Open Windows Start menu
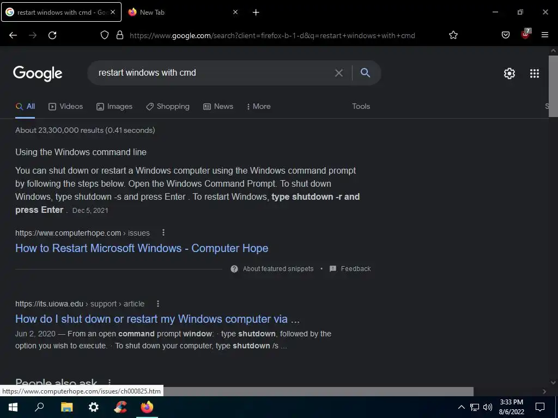The height and width of the screenshot is (418, 558). [x=13, y=407]
